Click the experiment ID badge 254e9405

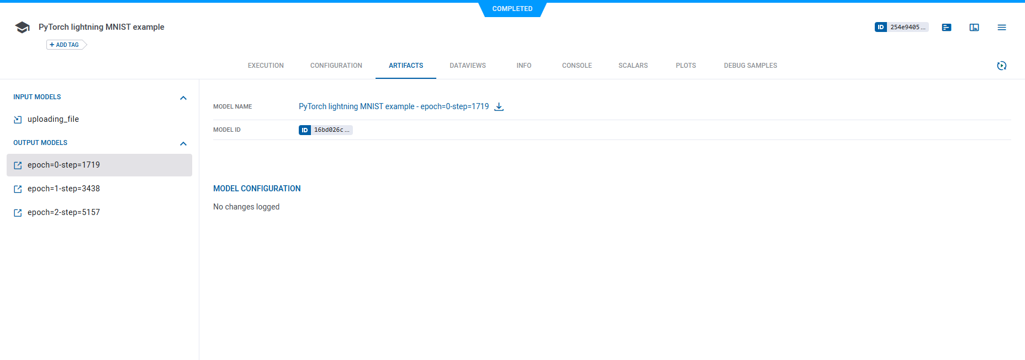[901, 27]
